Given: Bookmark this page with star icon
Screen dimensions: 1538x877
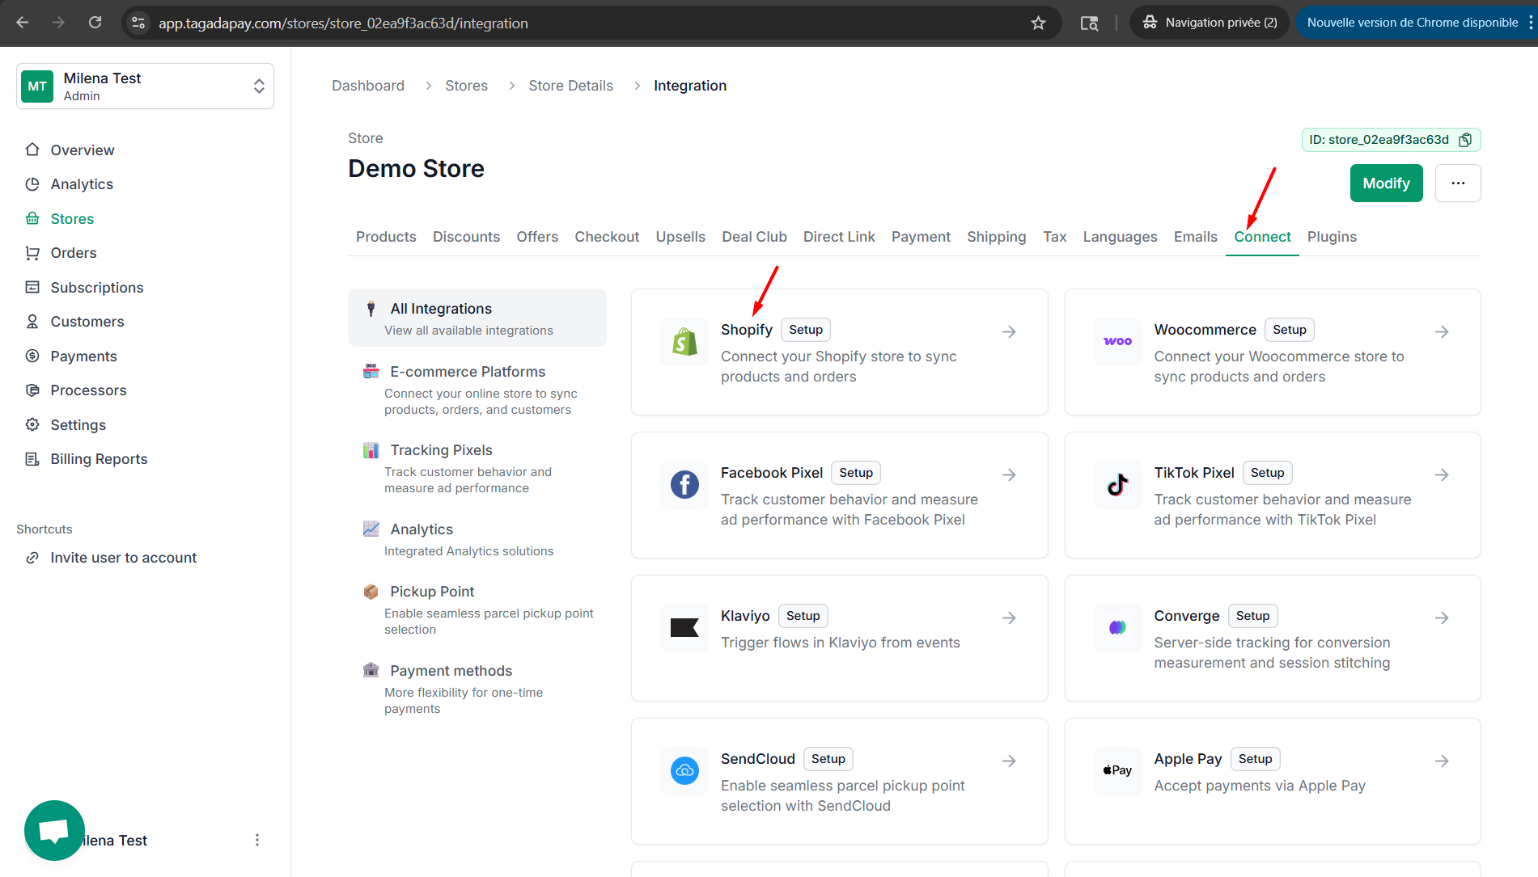Looking at the screenshot, I should [x=1038, y=23].
